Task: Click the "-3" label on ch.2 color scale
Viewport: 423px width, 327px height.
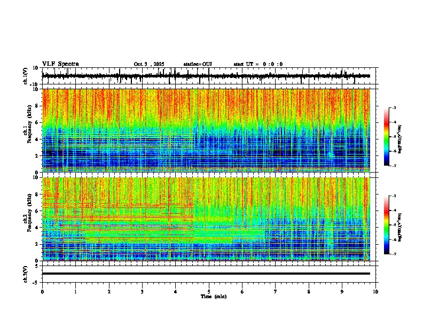Action: 394,196
